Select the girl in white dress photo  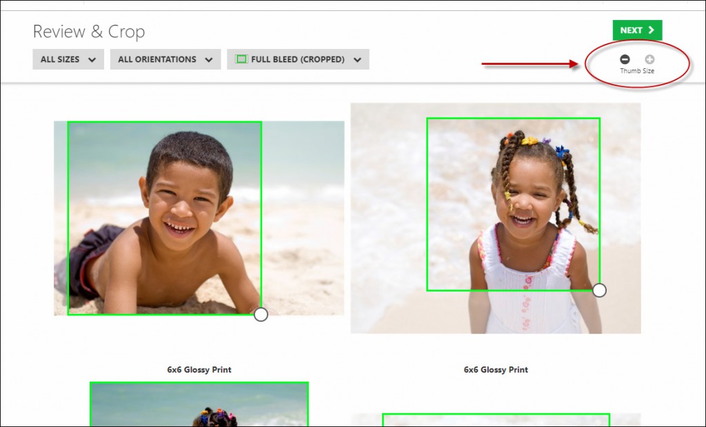click(496, 218)
